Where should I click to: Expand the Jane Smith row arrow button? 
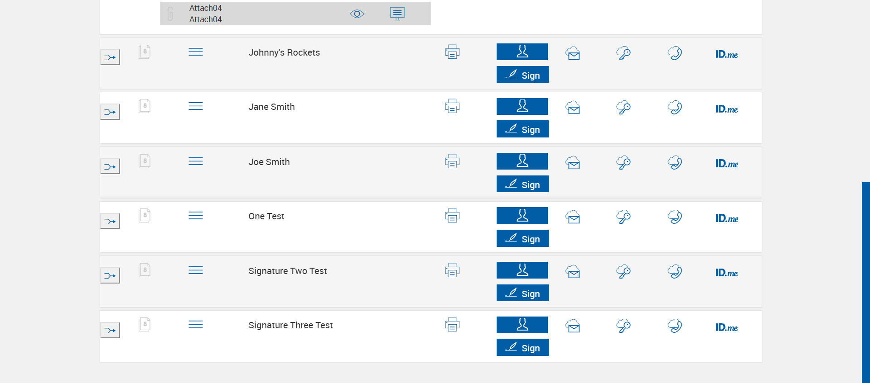[x=110, y=112]
